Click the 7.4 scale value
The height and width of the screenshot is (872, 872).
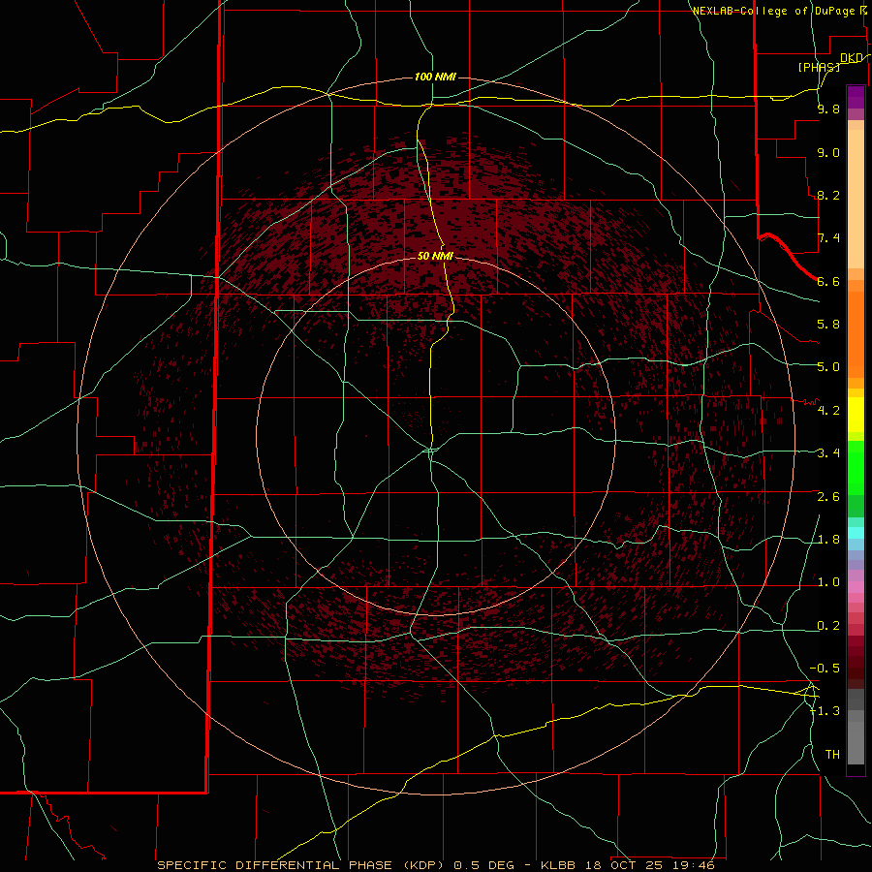828,238
